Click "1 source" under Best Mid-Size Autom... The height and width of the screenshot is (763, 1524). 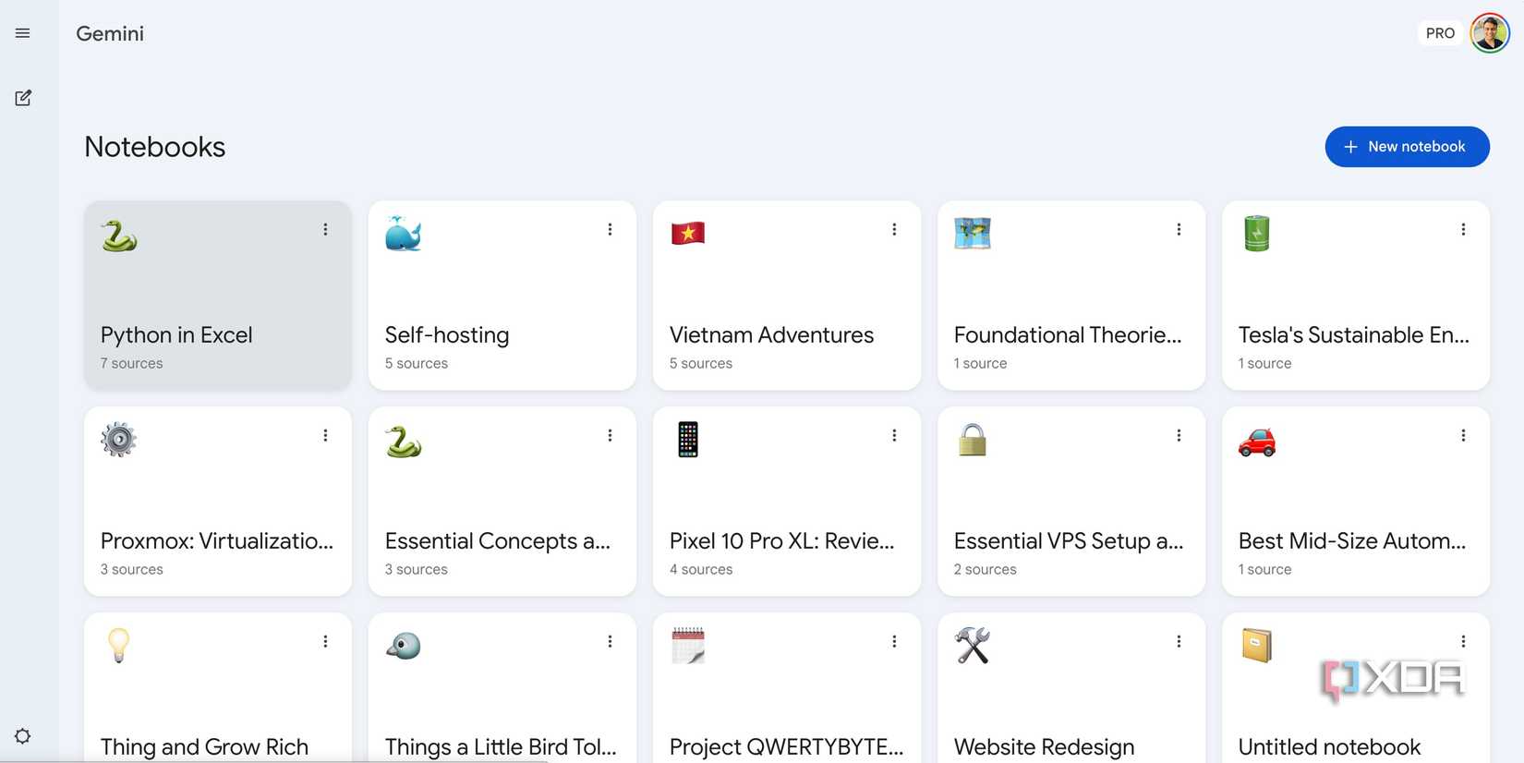(1265, 570)
